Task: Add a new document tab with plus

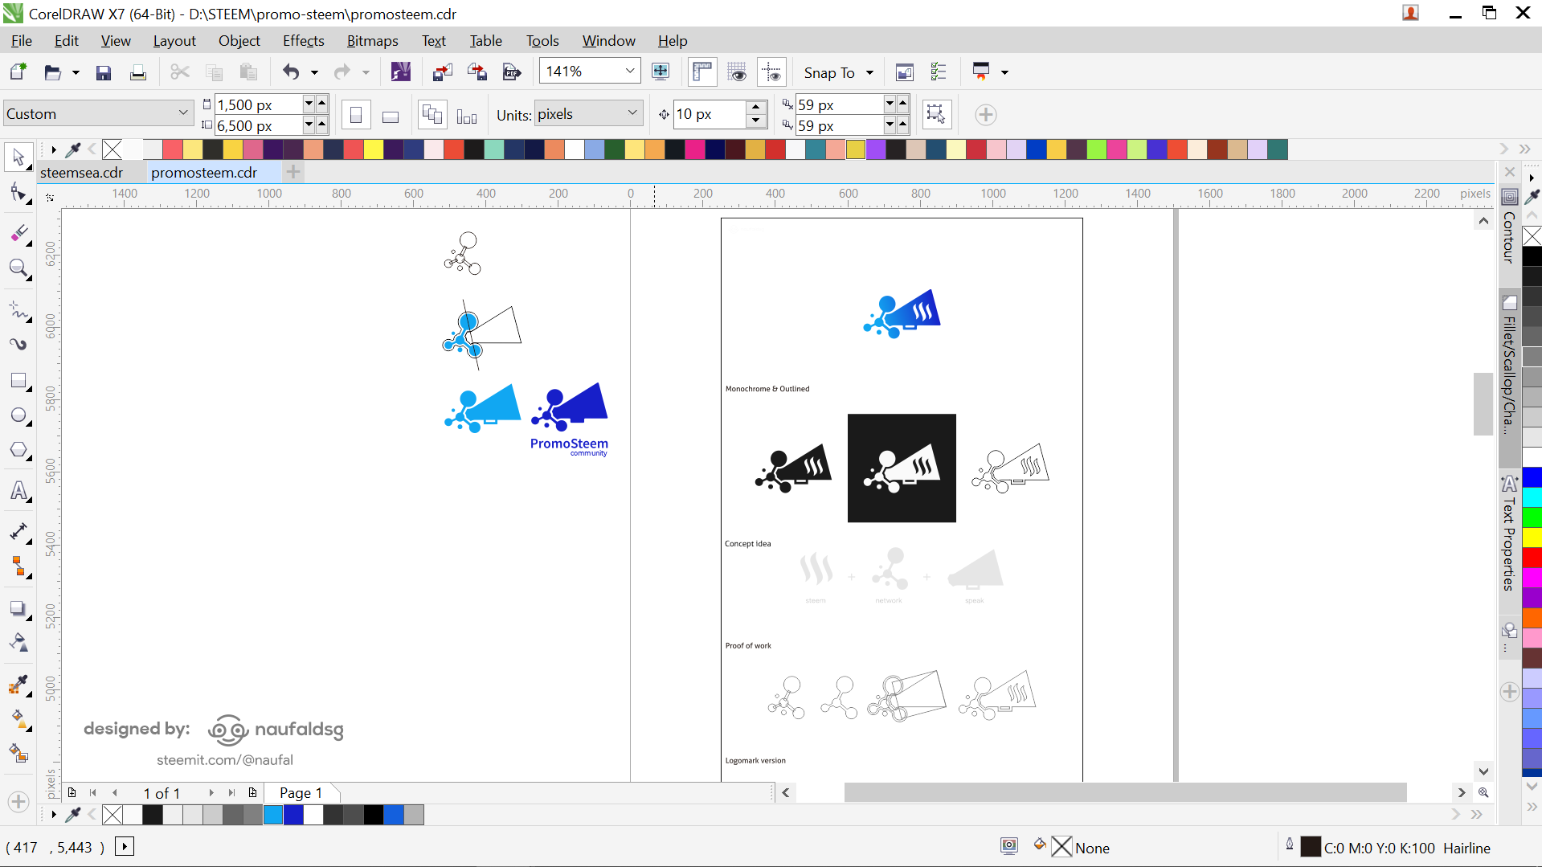Action: click(293, 172)
